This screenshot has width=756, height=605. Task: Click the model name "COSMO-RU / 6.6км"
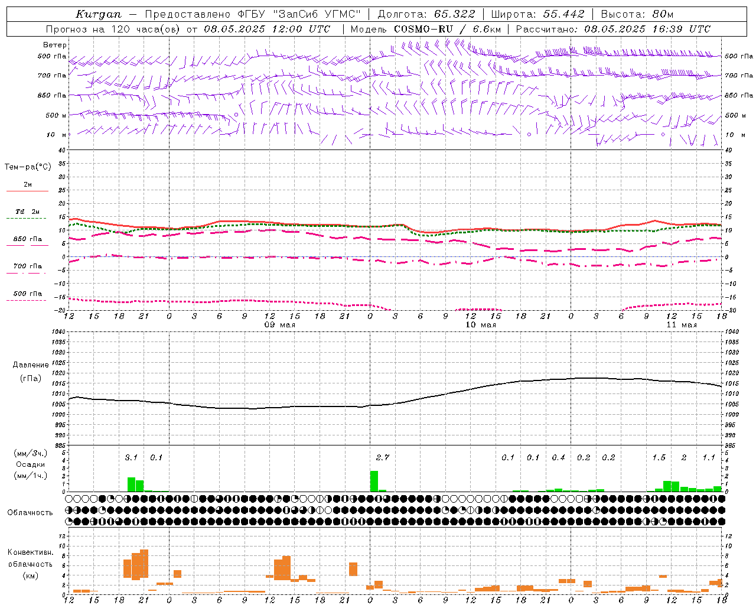pos(447,29)
